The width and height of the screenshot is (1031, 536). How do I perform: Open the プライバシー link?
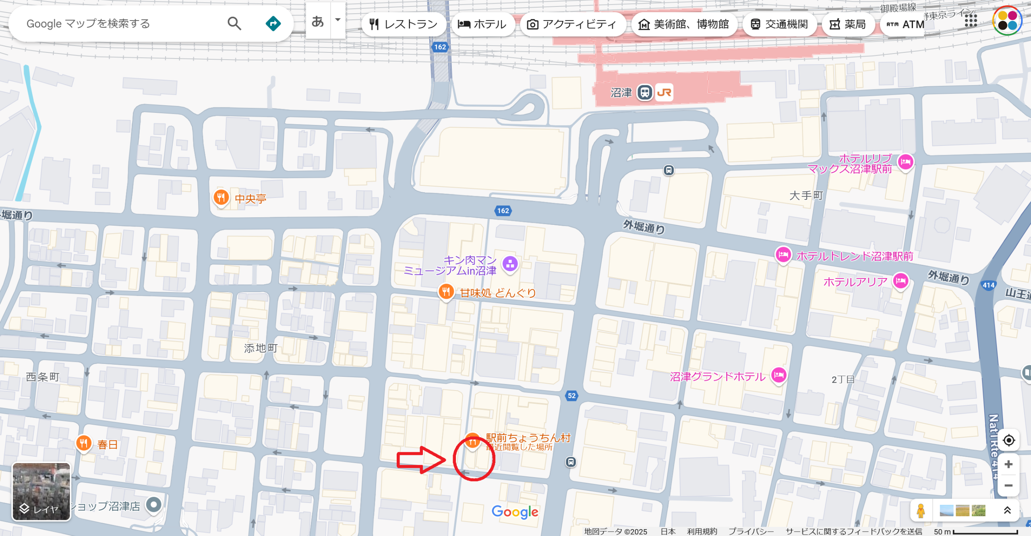751,532
